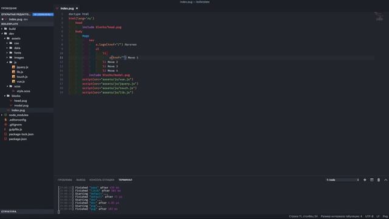
Task: Click the script 'assets/js/vue.js' code line
Action: (108, 79)
